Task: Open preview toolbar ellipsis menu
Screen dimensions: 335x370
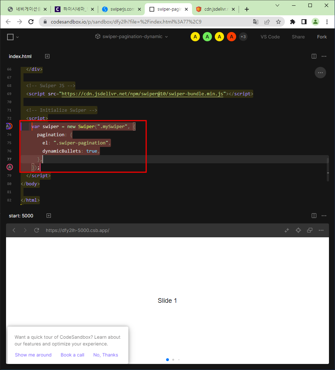Action: click(321, 230)
